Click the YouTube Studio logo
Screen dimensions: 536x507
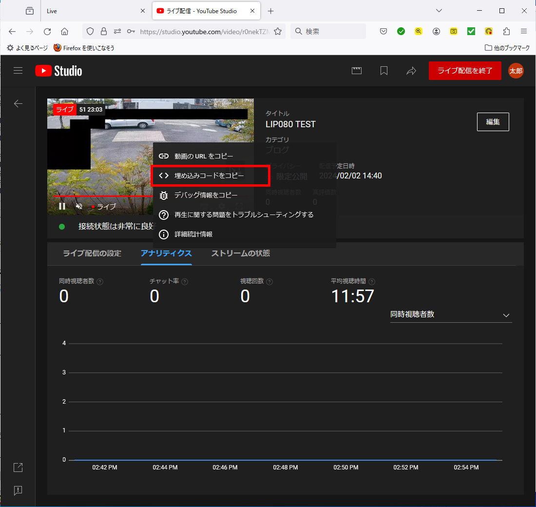58,71
